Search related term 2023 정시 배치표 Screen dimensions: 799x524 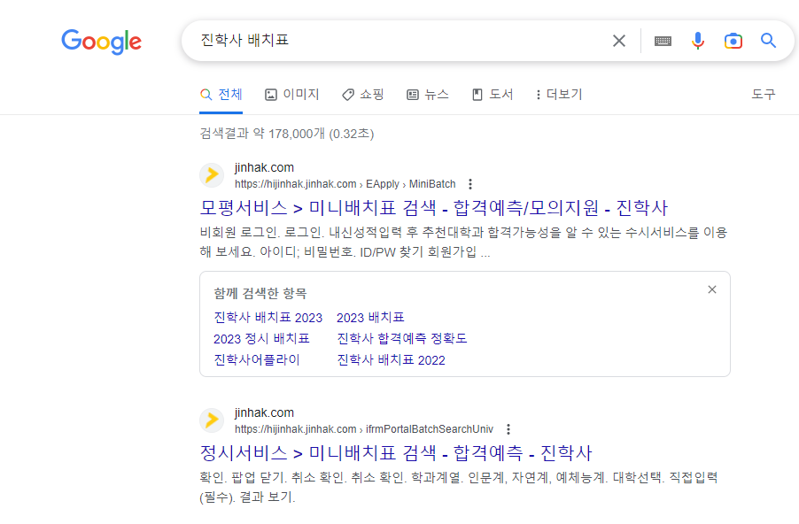[x=261, y=339]
